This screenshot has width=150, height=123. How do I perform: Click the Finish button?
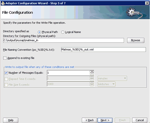click(122, 120)
